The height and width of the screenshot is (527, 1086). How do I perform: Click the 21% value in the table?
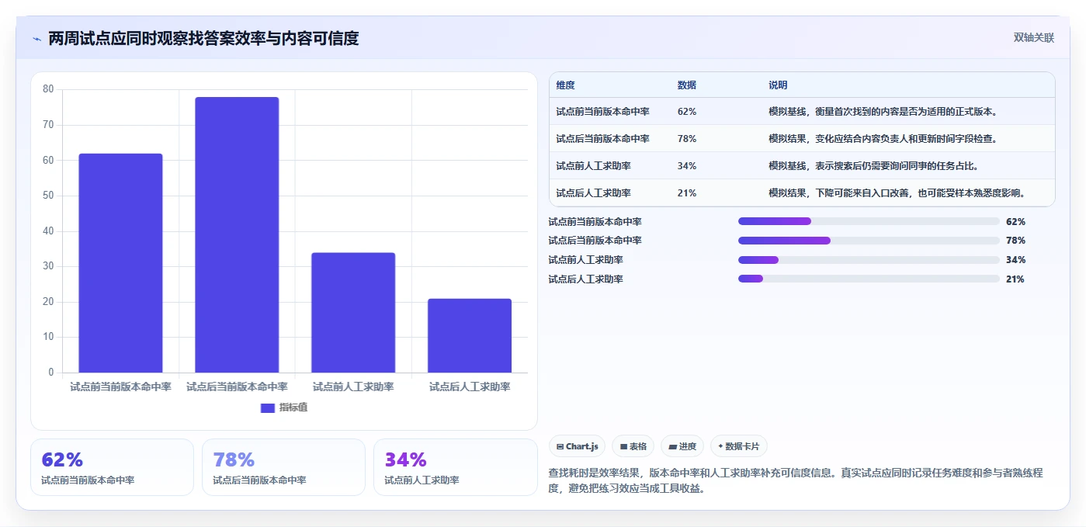click(x=687, y=193)
